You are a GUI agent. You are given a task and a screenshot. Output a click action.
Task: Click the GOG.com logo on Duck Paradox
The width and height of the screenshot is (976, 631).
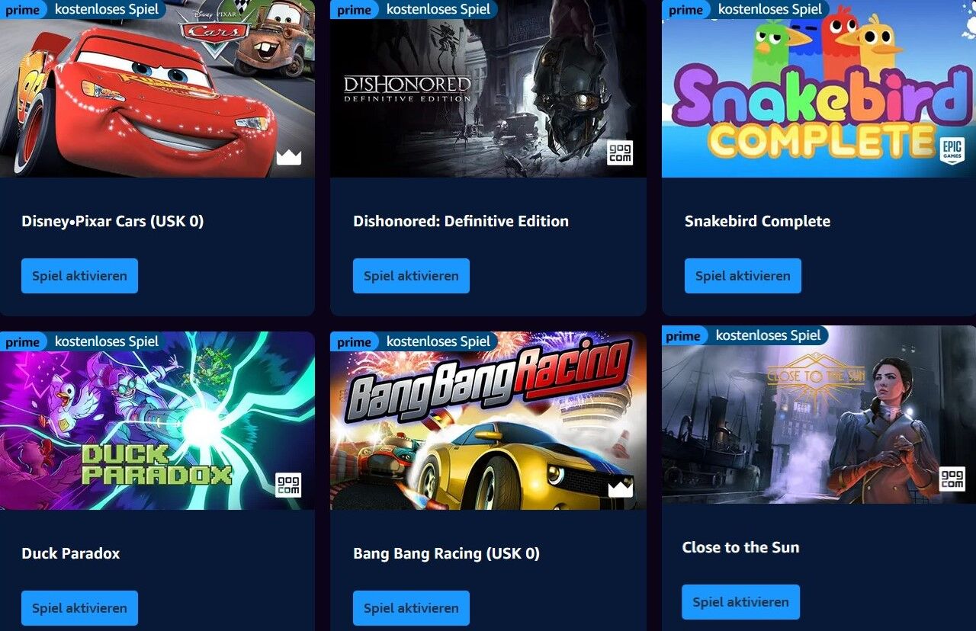click(288, 485)
